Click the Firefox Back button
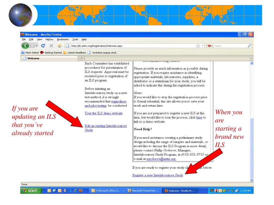The width and height of the screenshot is (274, 205). click(x=25, y=46)
